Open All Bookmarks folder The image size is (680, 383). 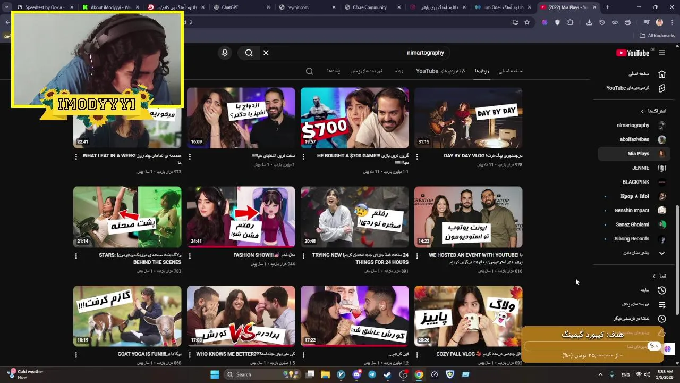pos(657,36)
